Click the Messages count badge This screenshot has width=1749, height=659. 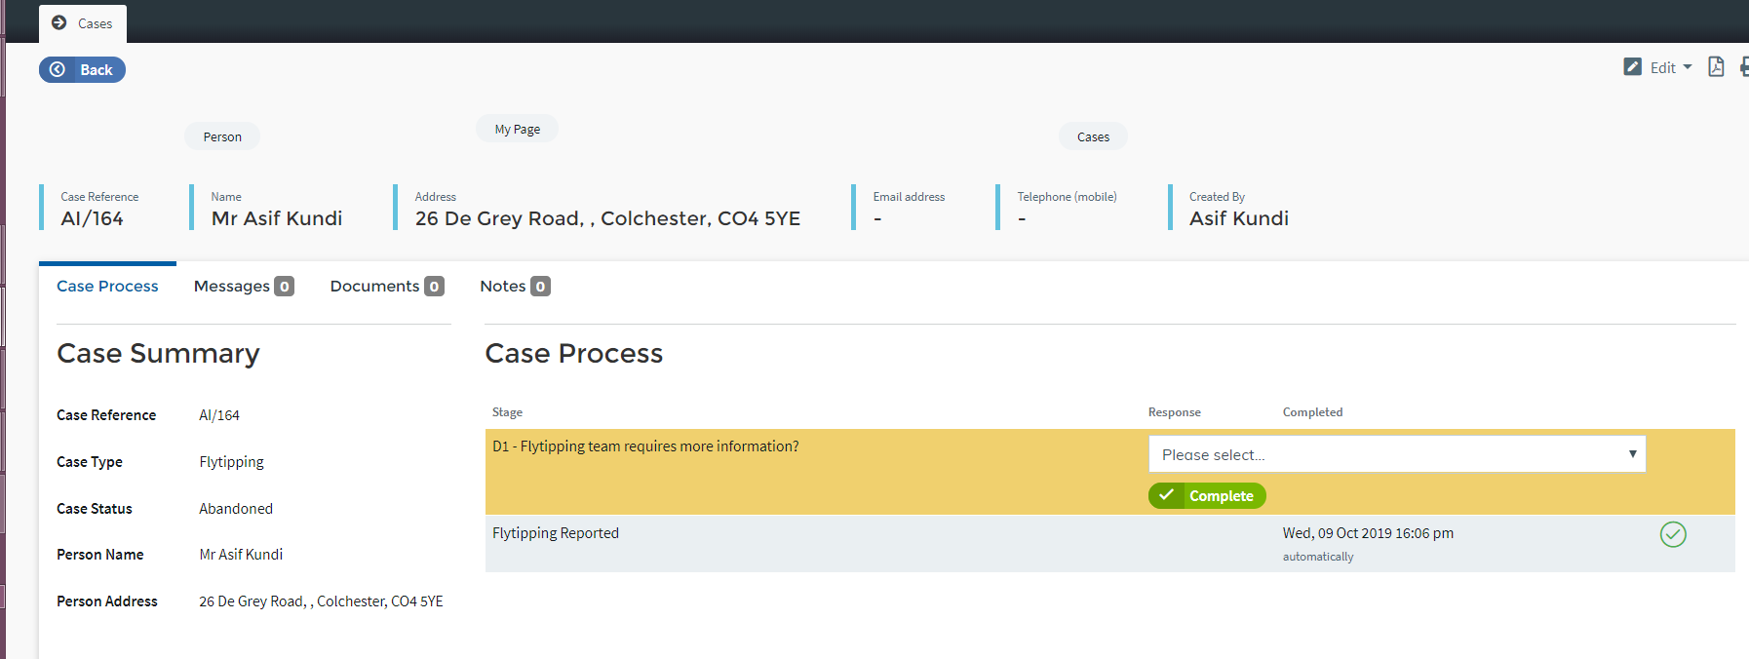tap(284, 287)
